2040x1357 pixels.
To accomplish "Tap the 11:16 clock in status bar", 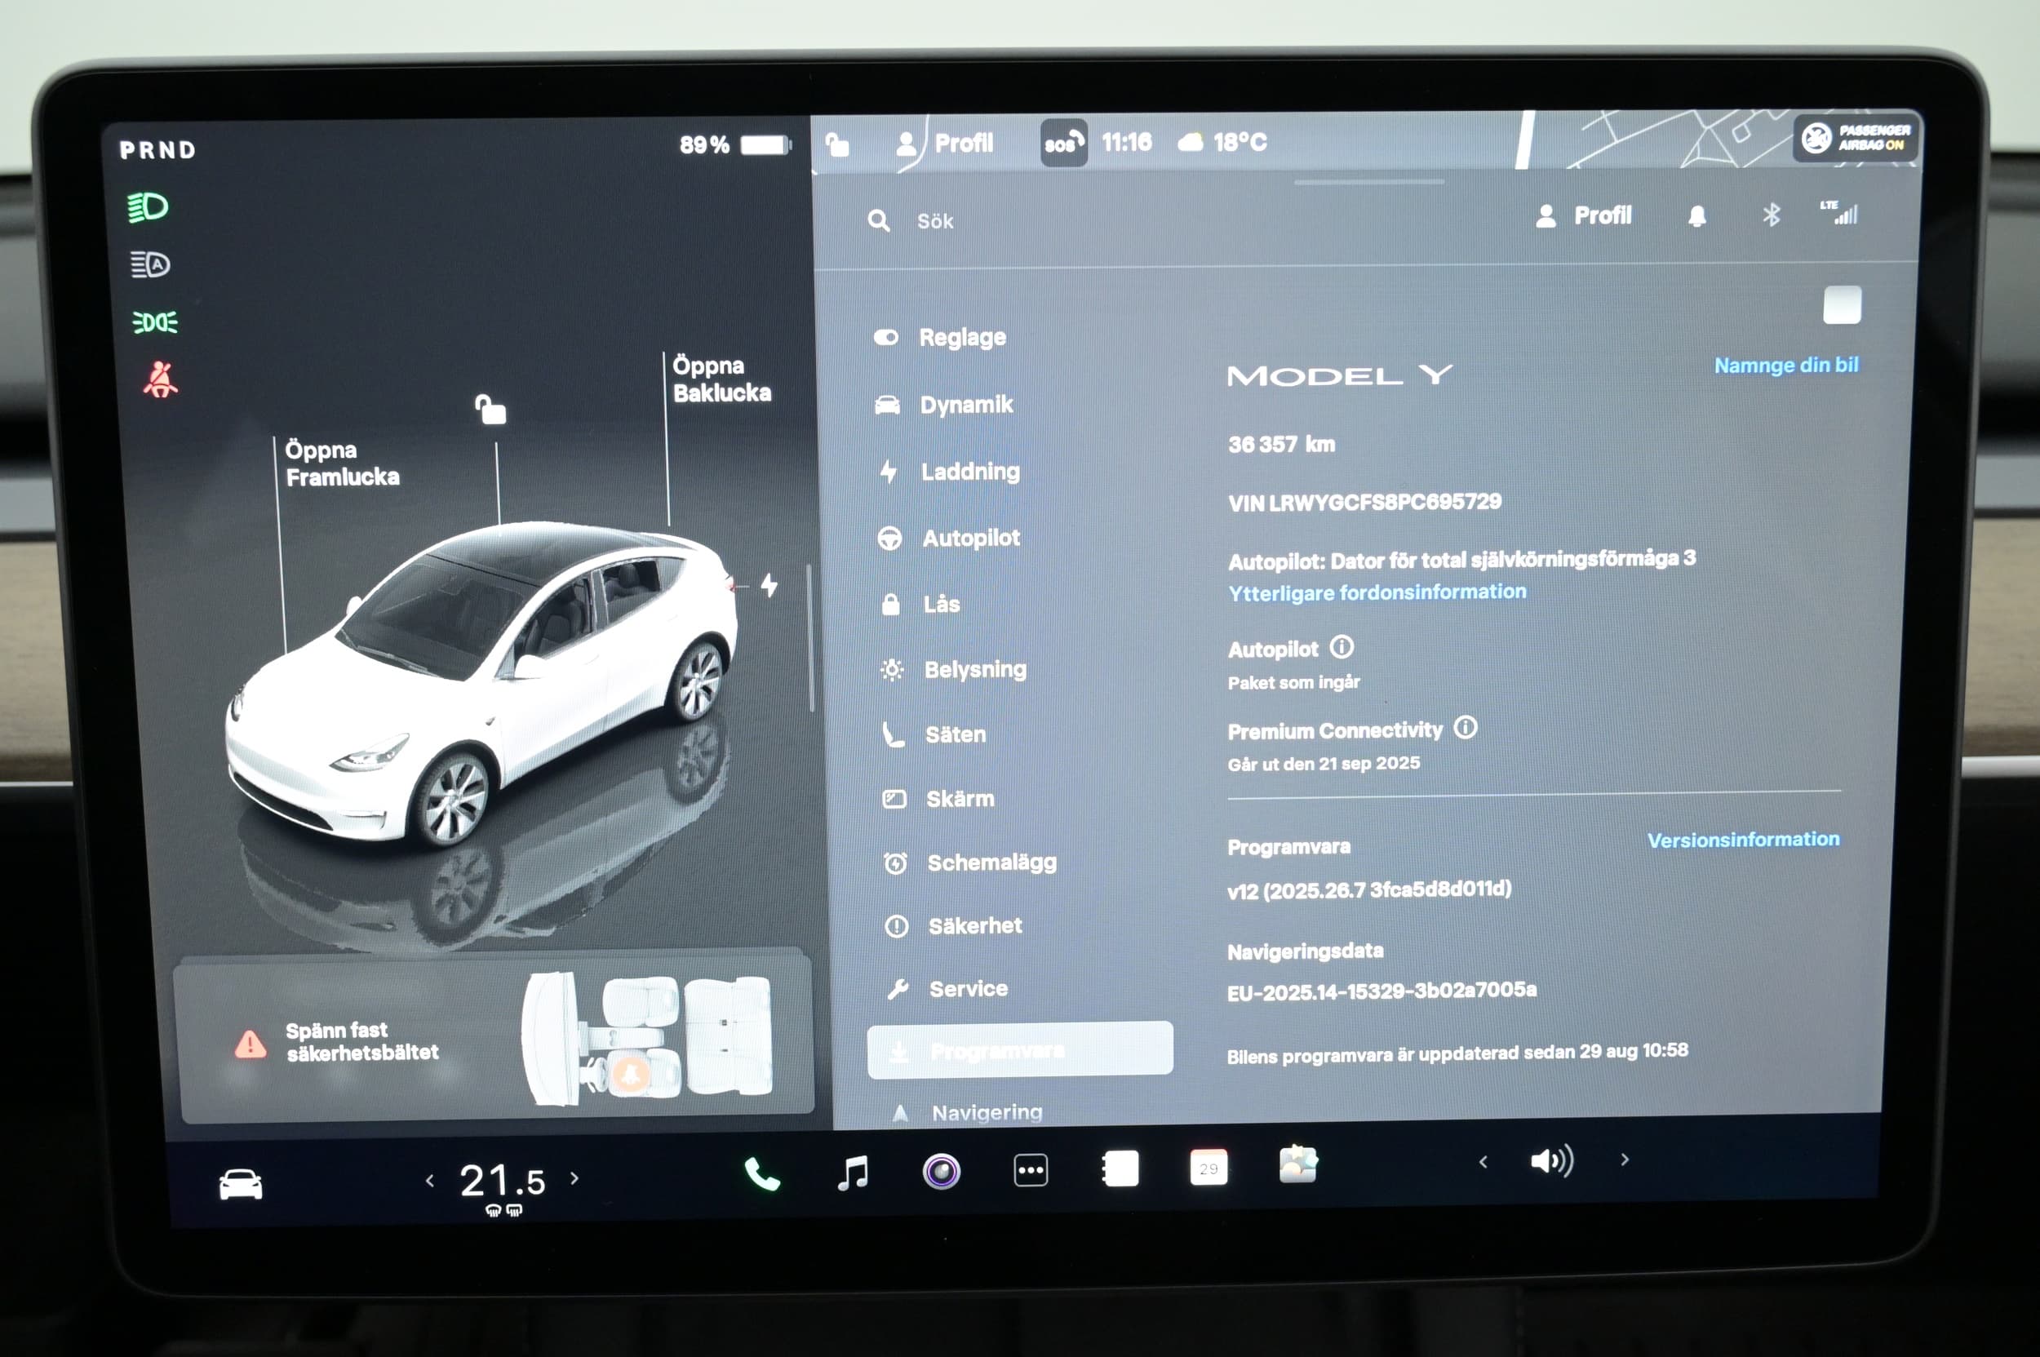I will pos(1126,142).
